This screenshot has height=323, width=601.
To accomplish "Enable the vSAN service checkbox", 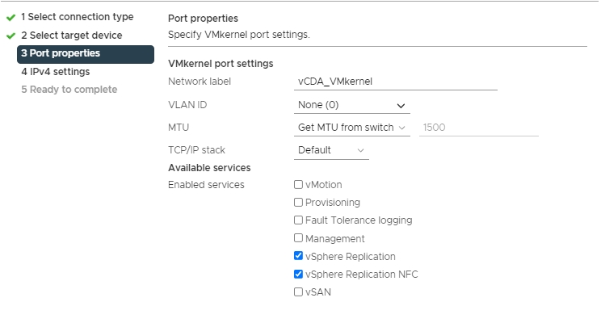I will tap(298, 292).
